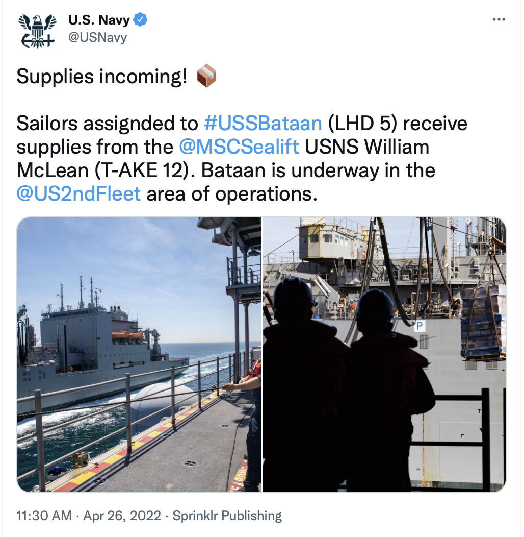This screenshot has width=524, height=537.
Task: Click the 11:30 AM timestamp
Action: (44, 516)
